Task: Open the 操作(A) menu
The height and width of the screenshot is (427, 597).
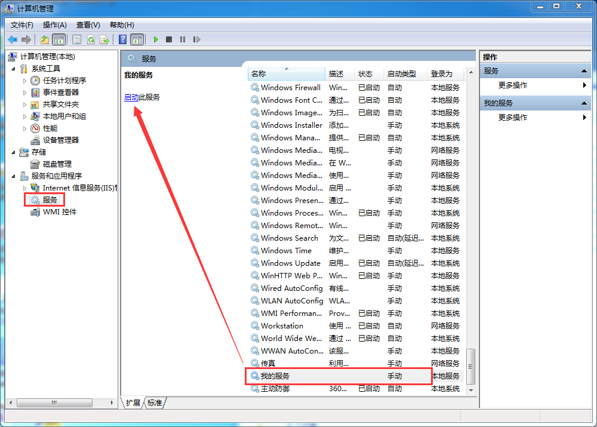Action: pos(55,25)
